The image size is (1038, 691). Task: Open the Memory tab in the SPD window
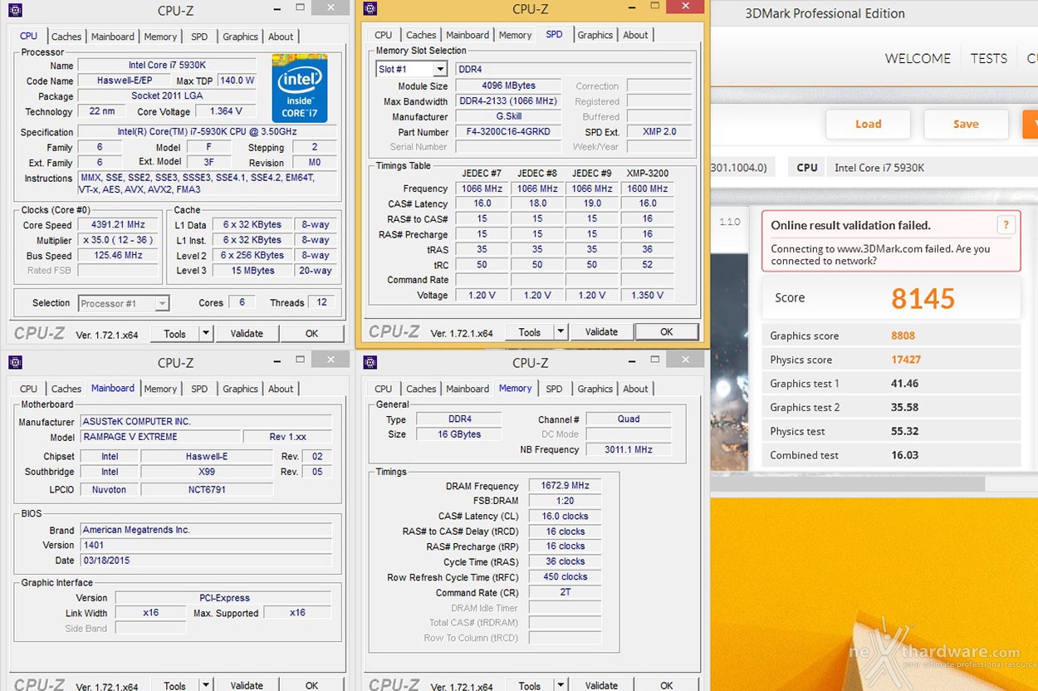[515, 35]
